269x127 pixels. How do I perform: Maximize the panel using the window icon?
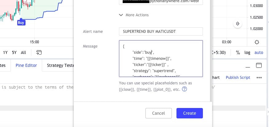tap(259, 65)
